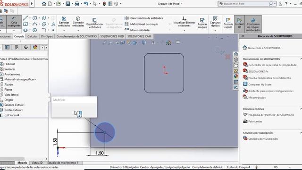Click Crear simetría de entidades
Viewport: 302px width, 170px height.
[x=143, y=18]
